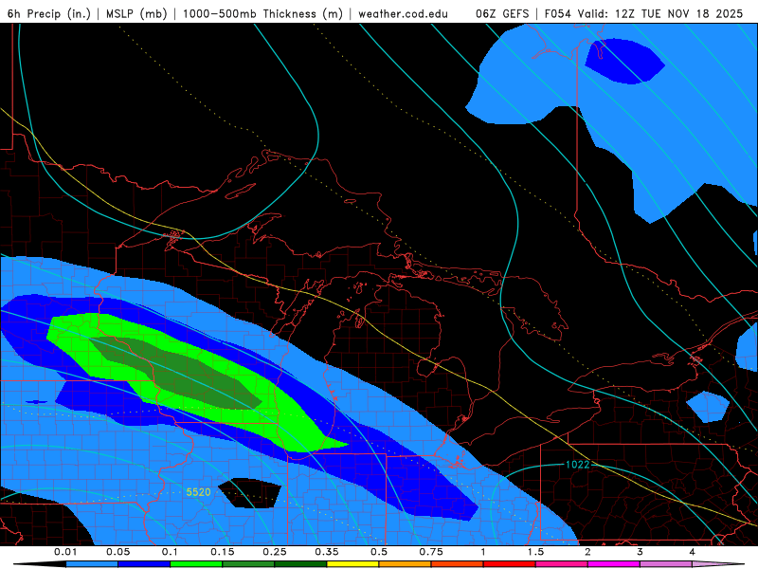Image resolution: width=758 pixels, height=569 pixels.
Task: Click the dark orange 0.75 legend swatch
Action: point(458,564)
